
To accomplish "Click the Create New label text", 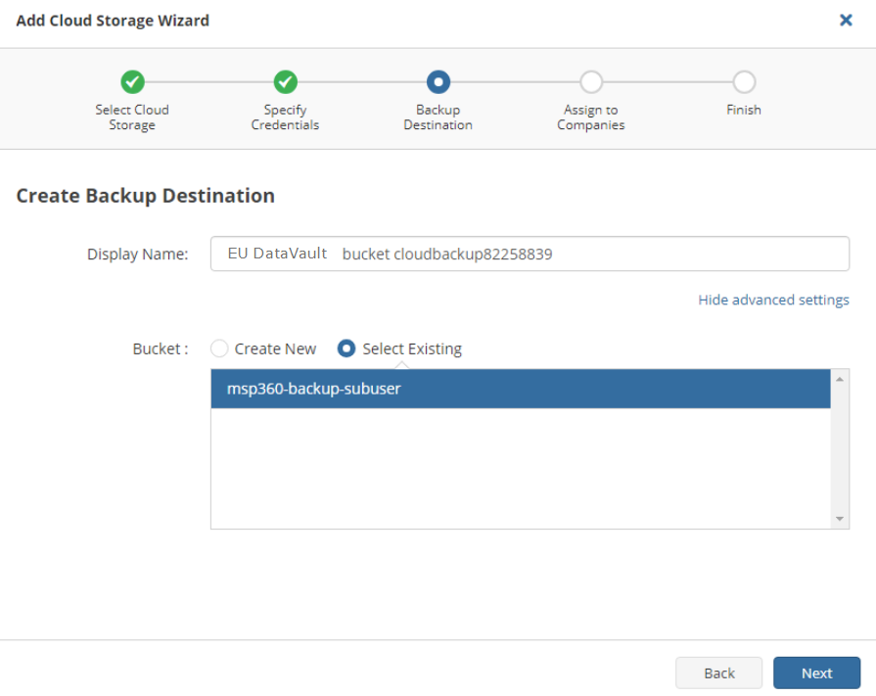I will point(275,349).
